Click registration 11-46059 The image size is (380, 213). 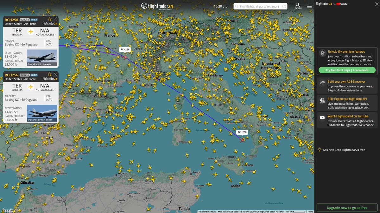(x=11, y=112)
